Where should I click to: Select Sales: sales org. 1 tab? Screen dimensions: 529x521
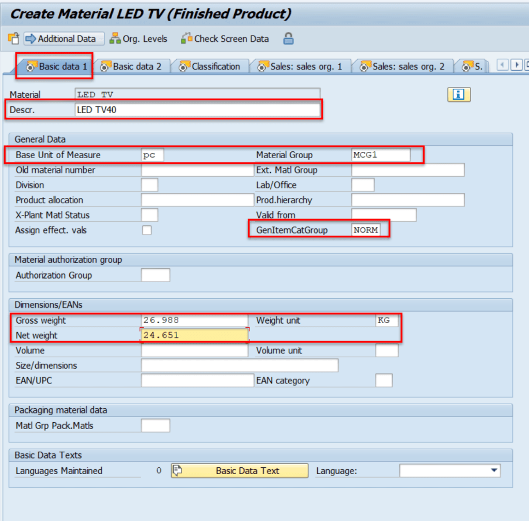coord(301,67)
